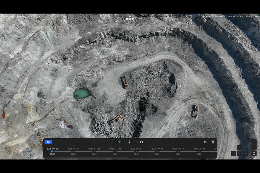This screenshot has width=260, height=173.
Task: Click the blue location pin icon
Action: point(119,142)
